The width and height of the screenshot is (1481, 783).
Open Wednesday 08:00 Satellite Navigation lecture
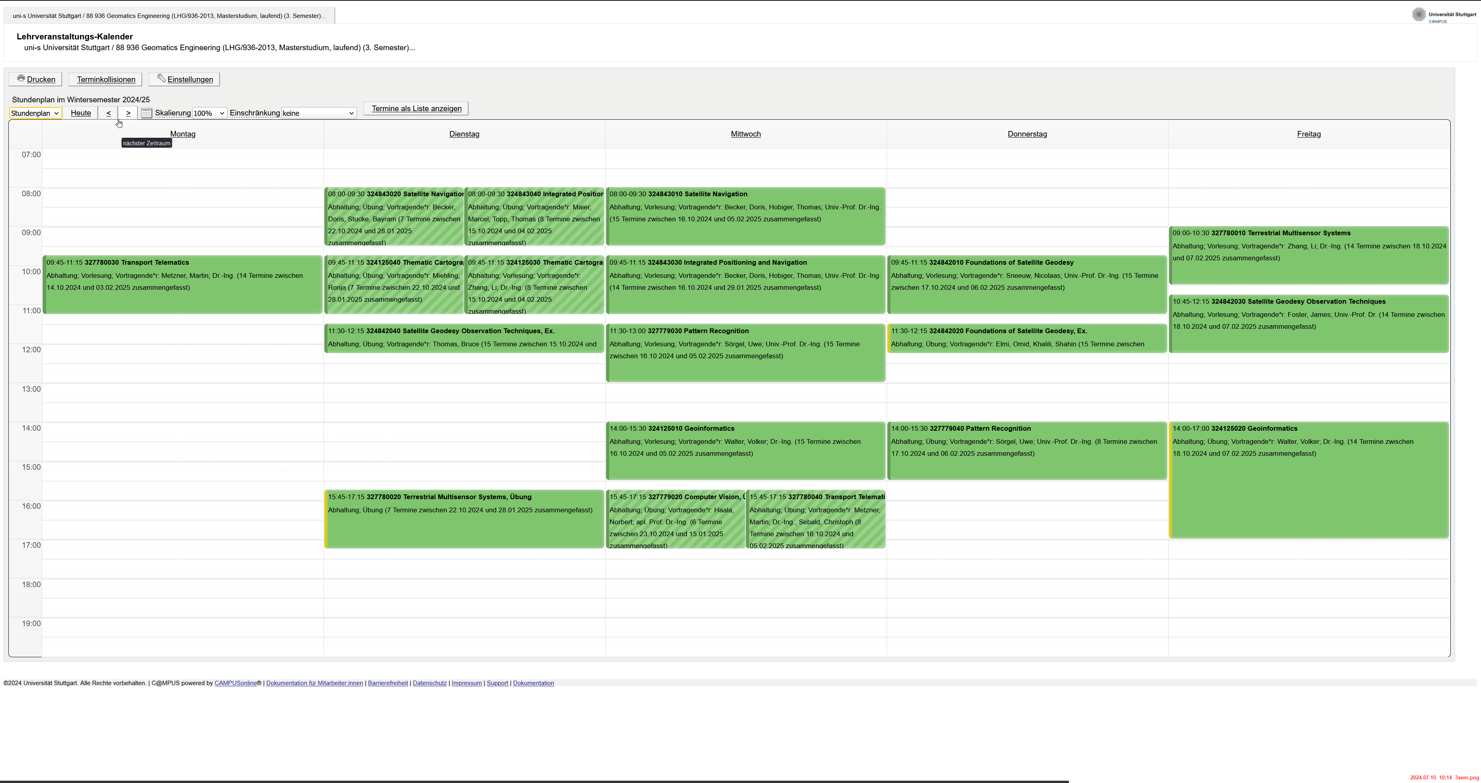pyautogui.click(x=745, y=217)
